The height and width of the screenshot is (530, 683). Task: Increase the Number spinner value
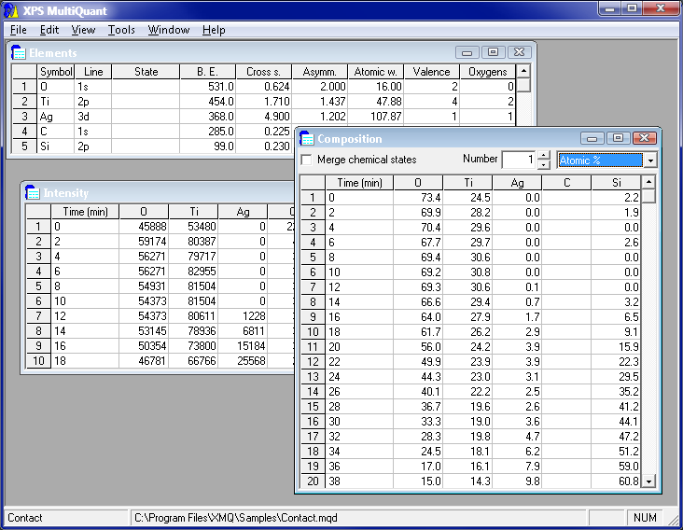coord(544,155)
